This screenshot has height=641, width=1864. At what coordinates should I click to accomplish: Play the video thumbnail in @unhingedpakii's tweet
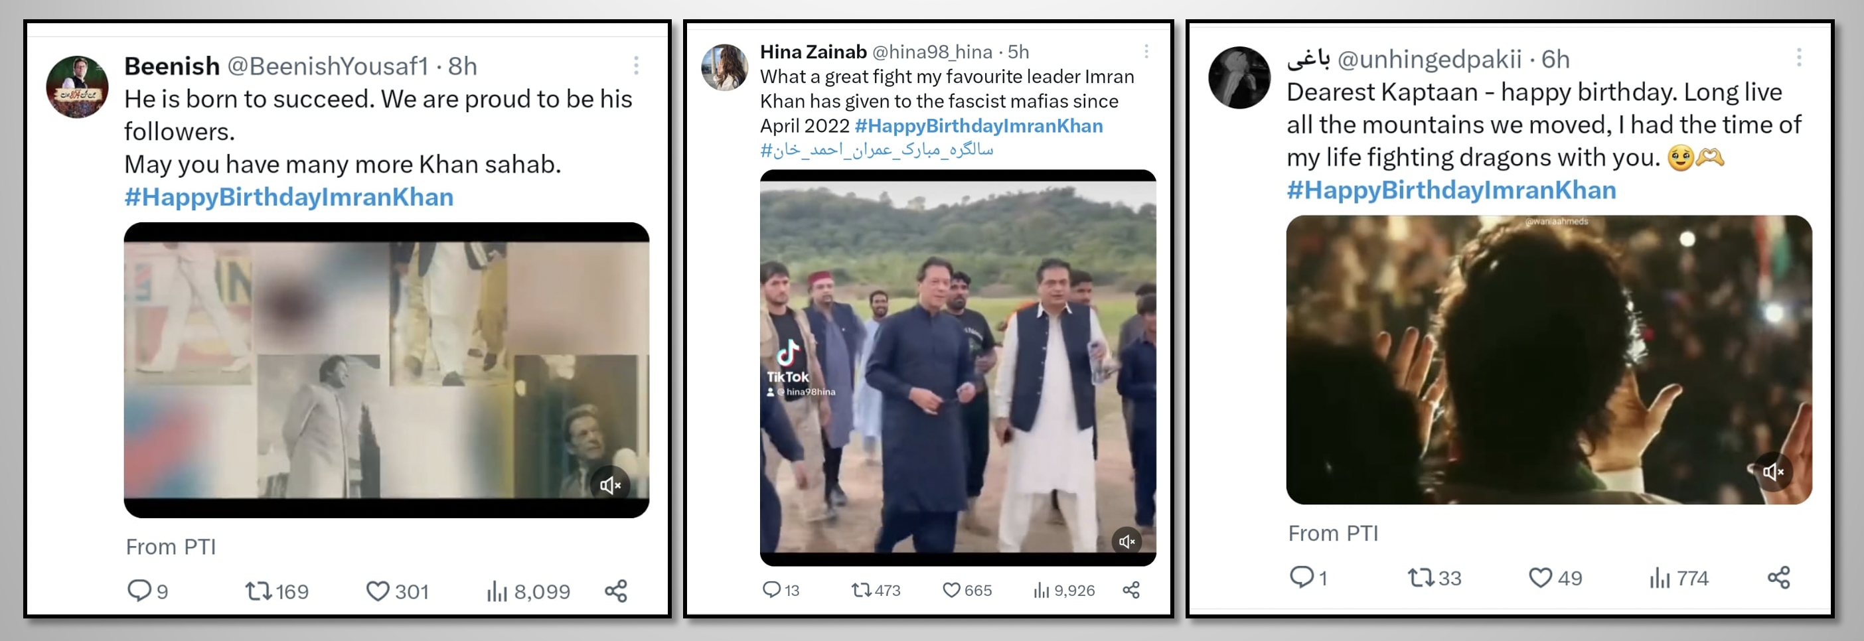click(x=1549, y=360)
